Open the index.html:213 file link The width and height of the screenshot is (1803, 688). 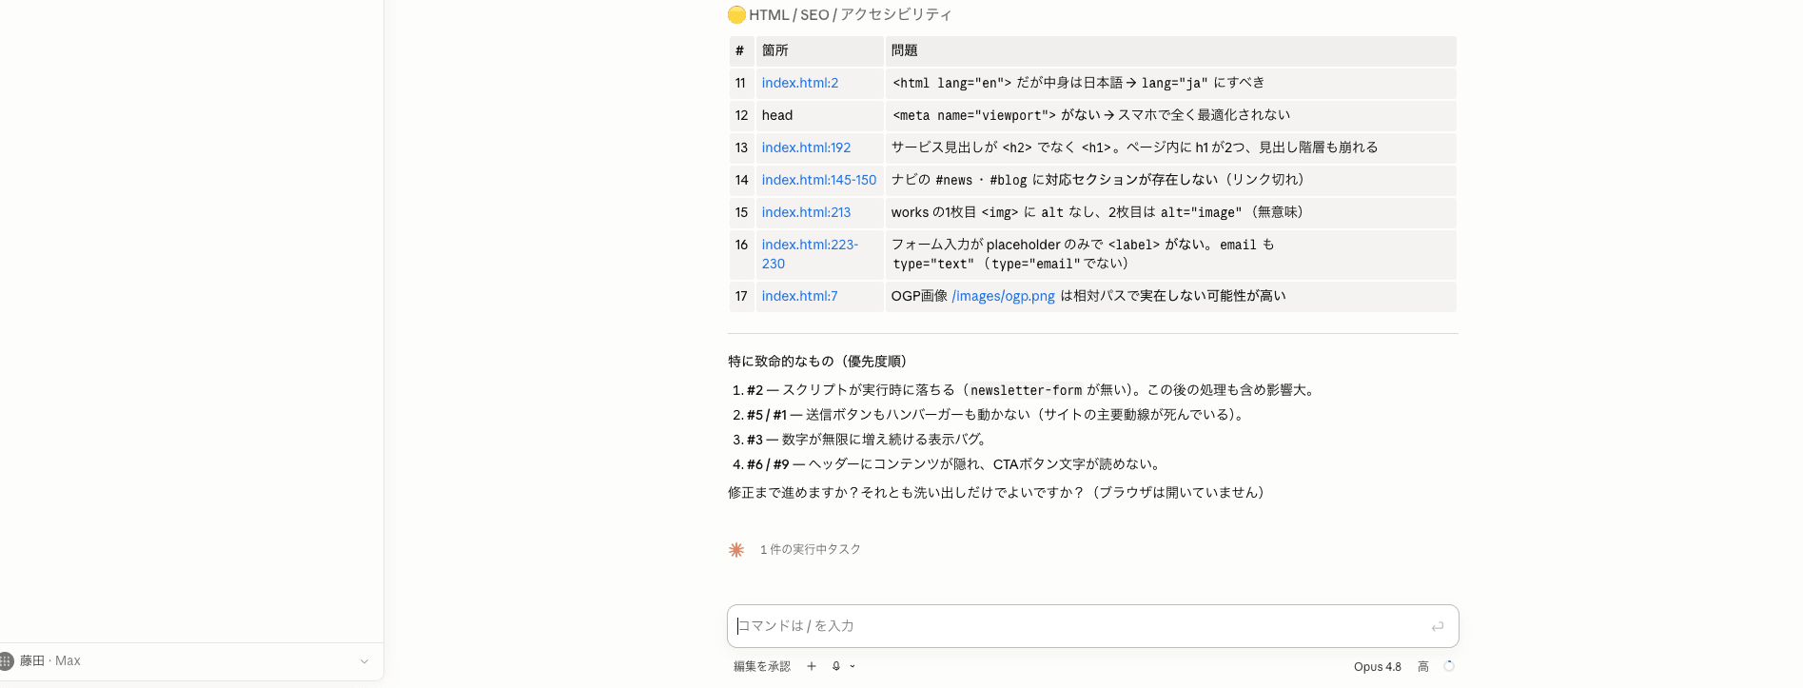(x=806, y=212)
